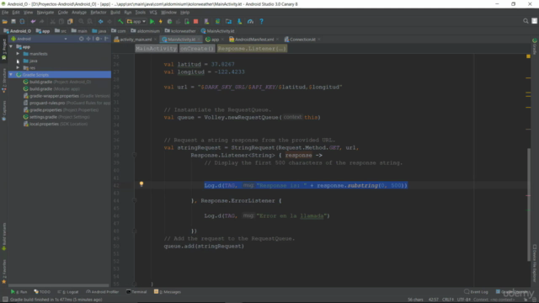Viewport: 539px width, 303px height.
Task: Expand the res folder
Action: [18, 67]
